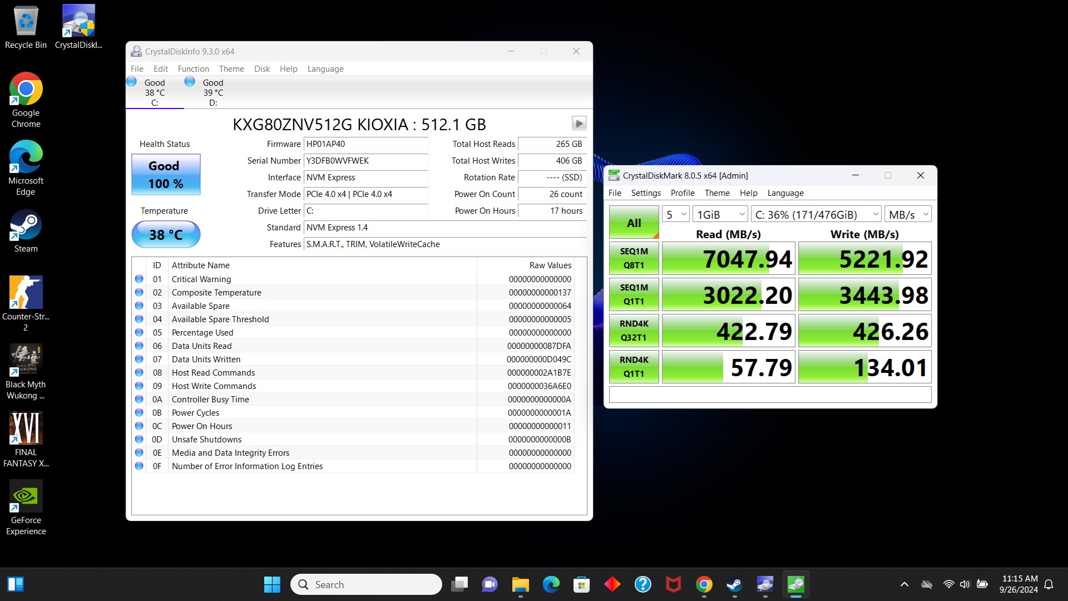
Task: Open the GeForce Experience desktop shortcut
Action: pos(26,508)
